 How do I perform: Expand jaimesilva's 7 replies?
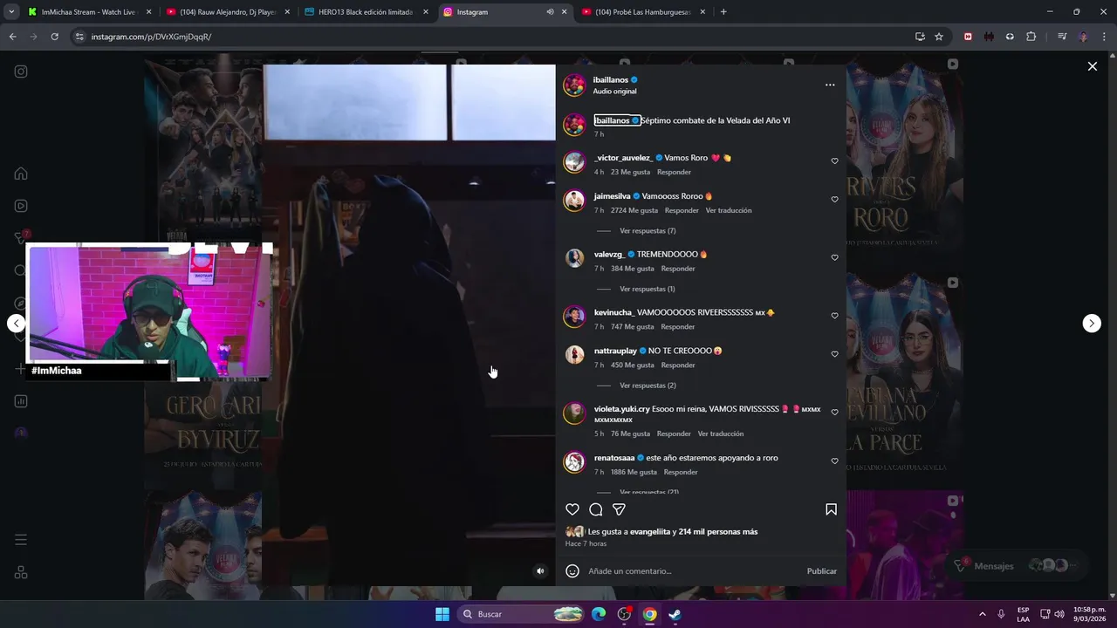[x=648, y=231]
